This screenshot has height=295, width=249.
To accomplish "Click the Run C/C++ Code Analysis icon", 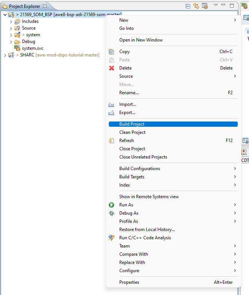I will click(111, 238).
